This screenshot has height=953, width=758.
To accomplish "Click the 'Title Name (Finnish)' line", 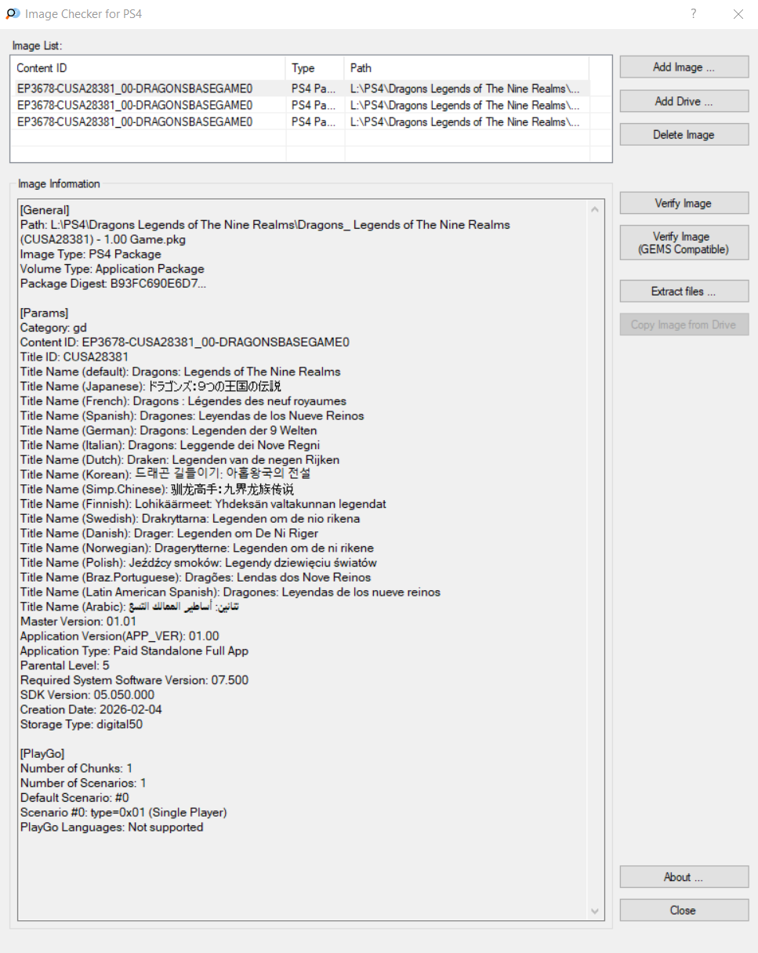I will (203, 504).
